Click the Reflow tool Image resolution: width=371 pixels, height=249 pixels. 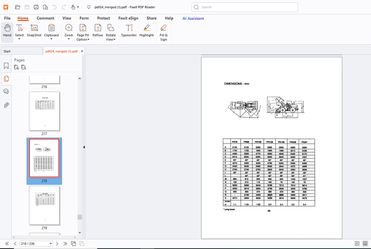(x=98, y=30)
